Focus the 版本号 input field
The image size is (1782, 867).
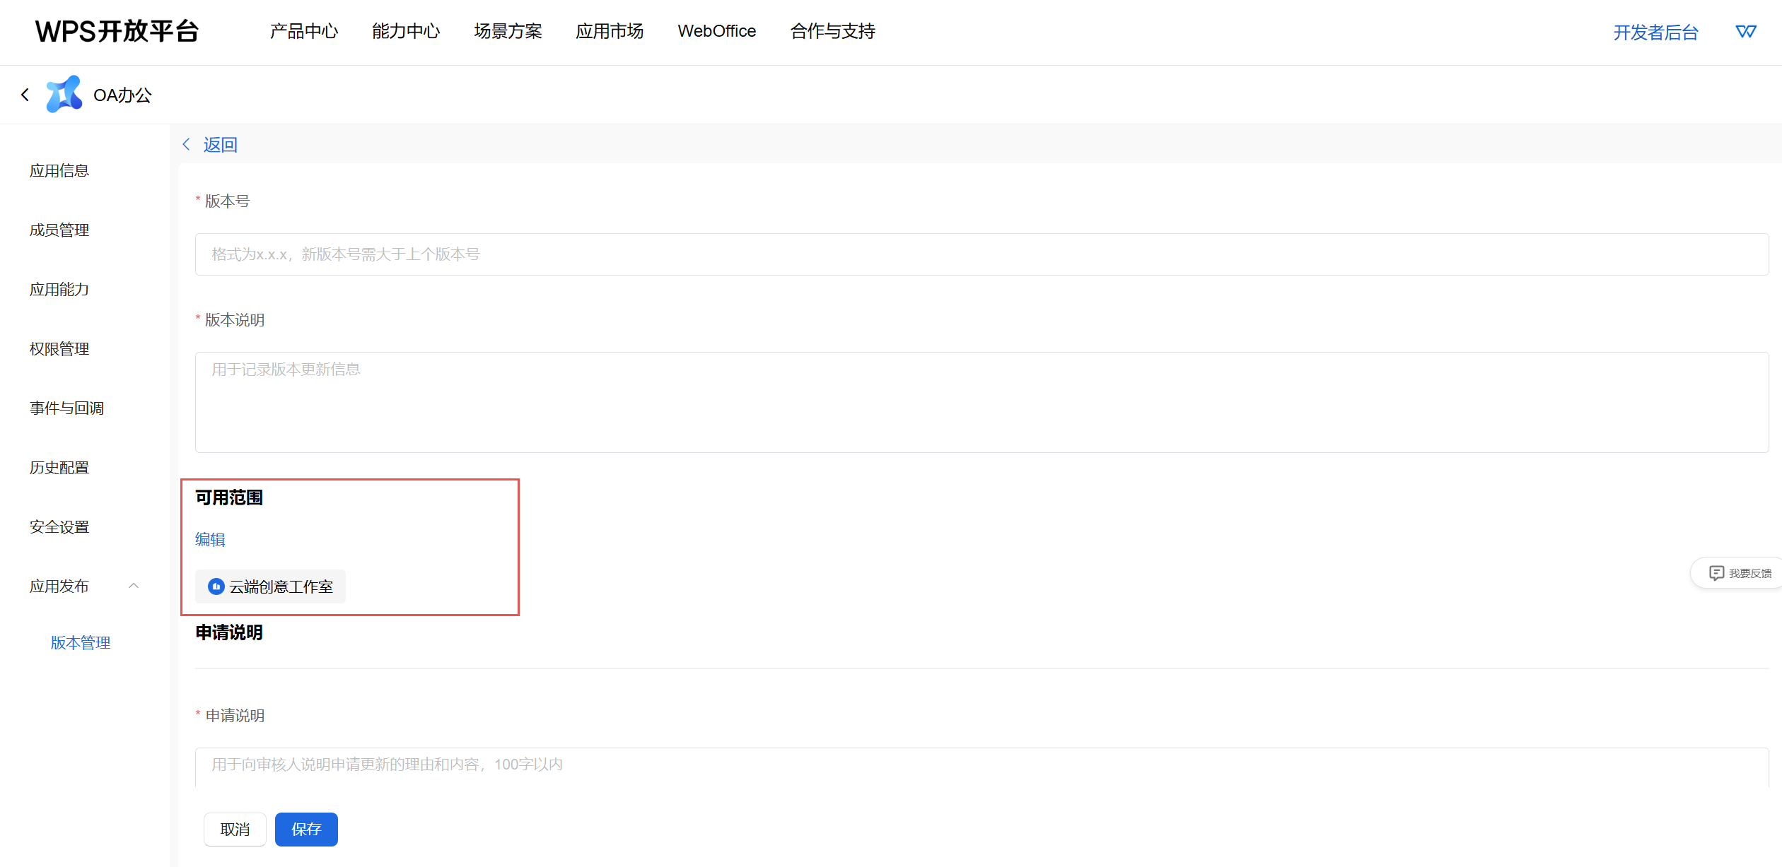(982, 254)
